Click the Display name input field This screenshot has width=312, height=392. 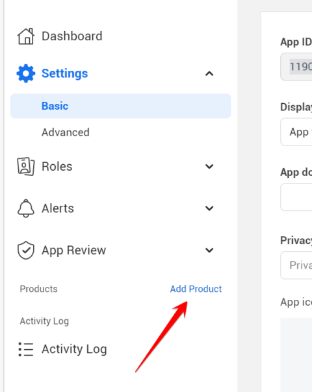[296, 132]
